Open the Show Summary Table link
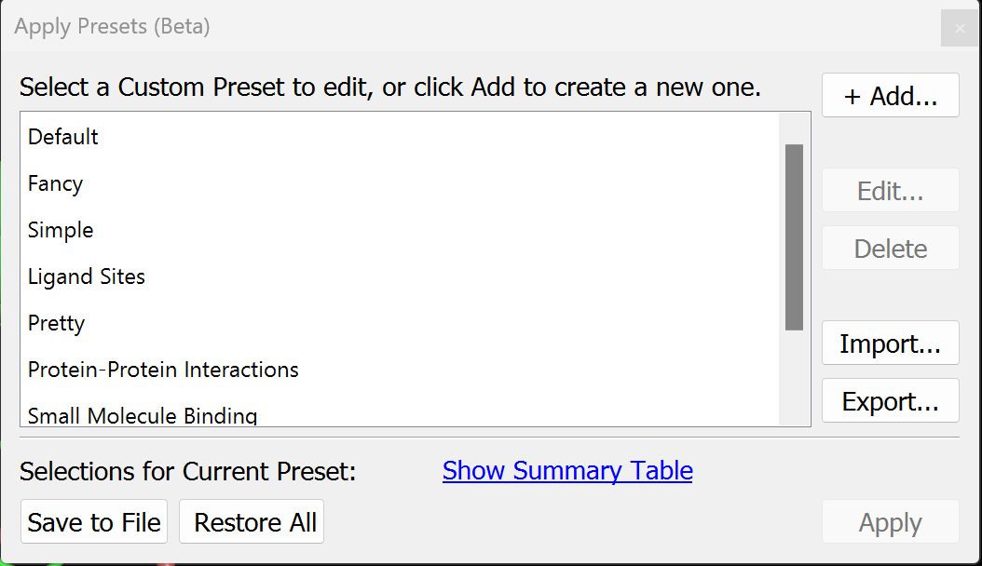The image size is (982, 566). [x=567, y=471]
